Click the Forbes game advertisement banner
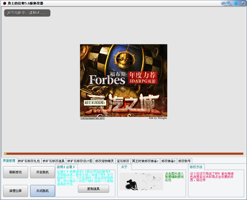 (x=124, y=80)
